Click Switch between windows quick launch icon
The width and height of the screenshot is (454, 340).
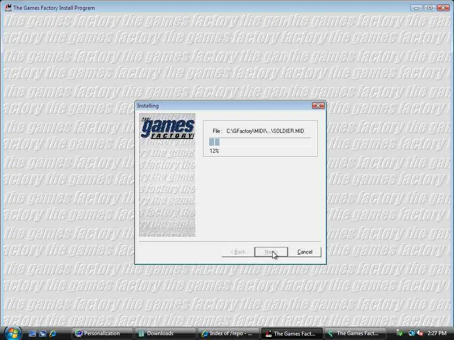coord(43,333)
